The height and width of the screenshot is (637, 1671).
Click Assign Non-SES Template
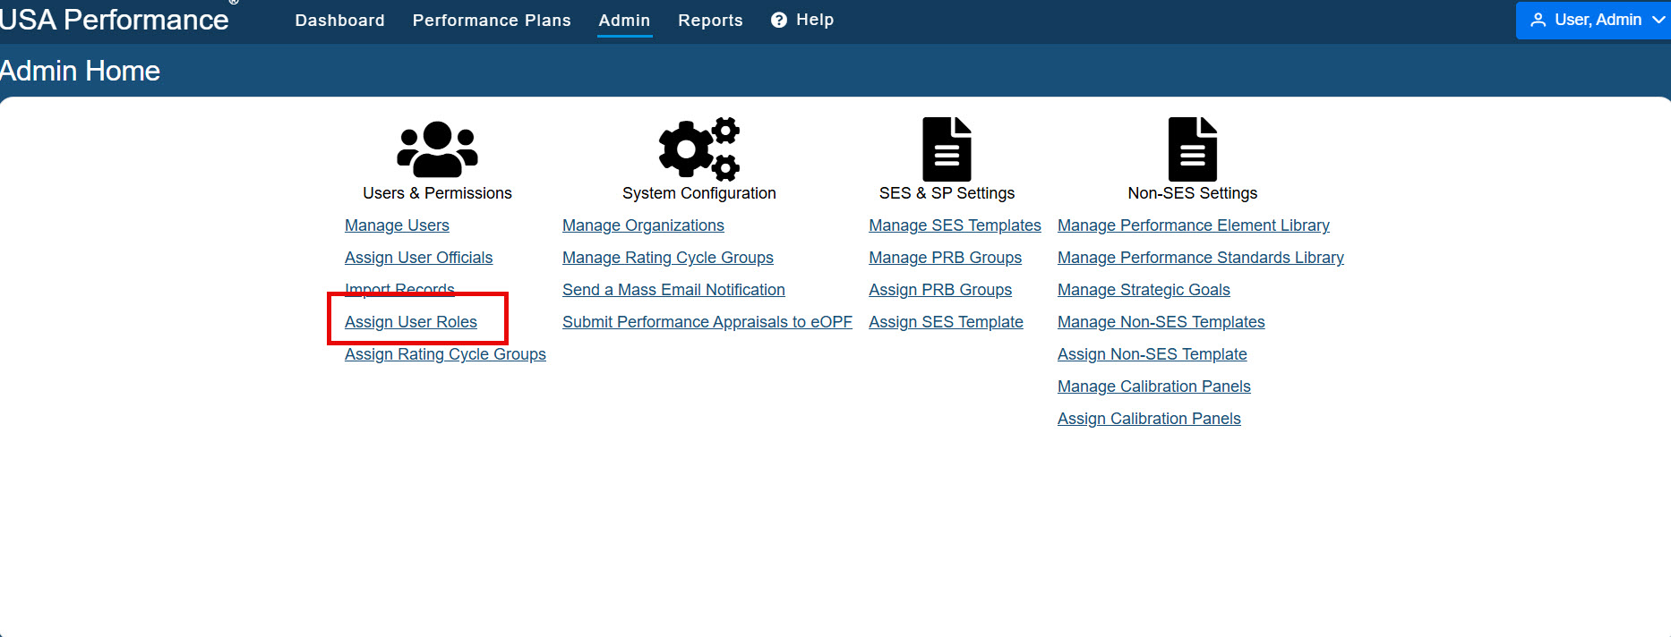point(1152,354)
